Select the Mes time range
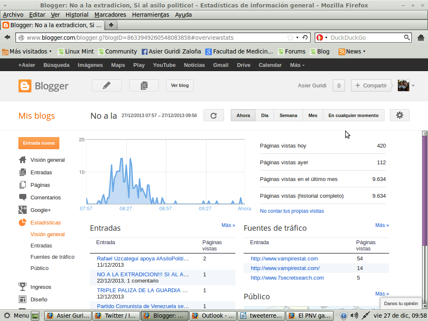The image size is (428, 321). pyautogui.click(x=313, y=115)
